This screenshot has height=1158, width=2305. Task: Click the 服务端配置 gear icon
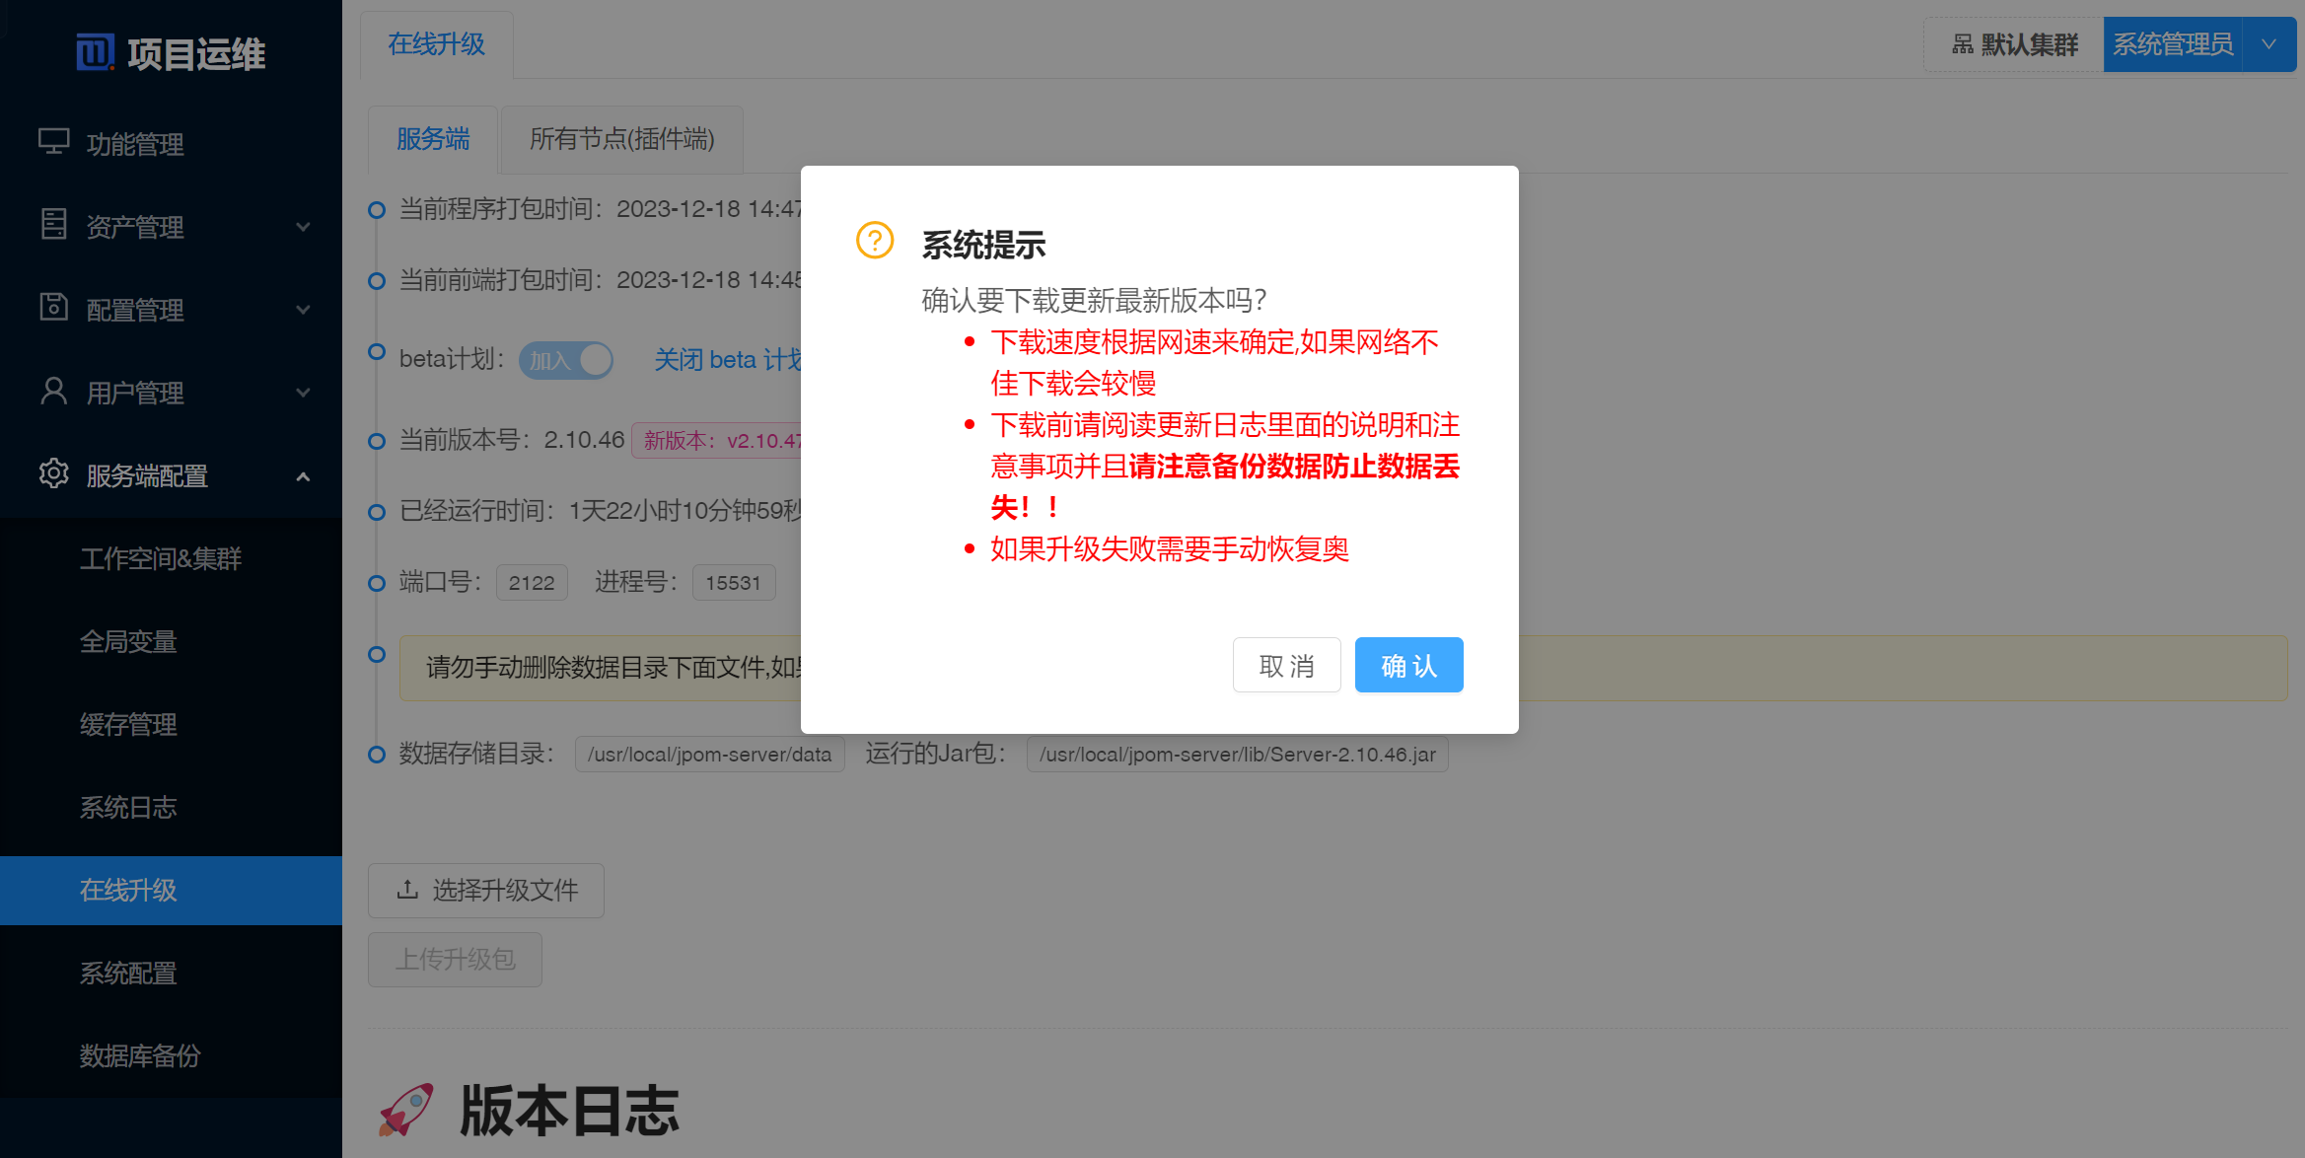tap(53, 475)
